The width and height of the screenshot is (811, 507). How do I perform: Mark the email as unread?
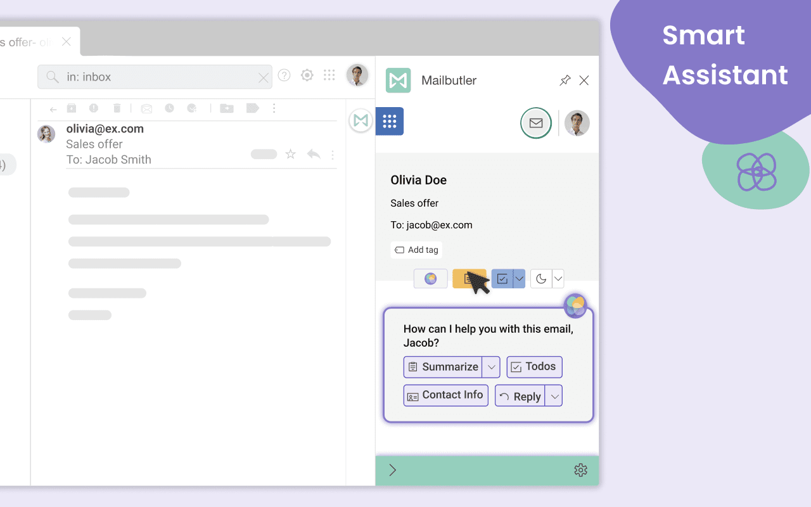147,108
